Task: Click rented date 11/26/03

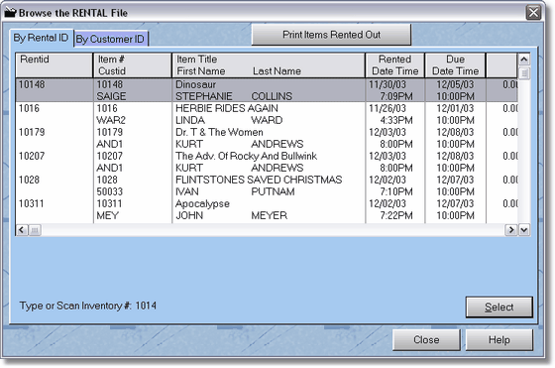Action: click(x=388, y=108)
